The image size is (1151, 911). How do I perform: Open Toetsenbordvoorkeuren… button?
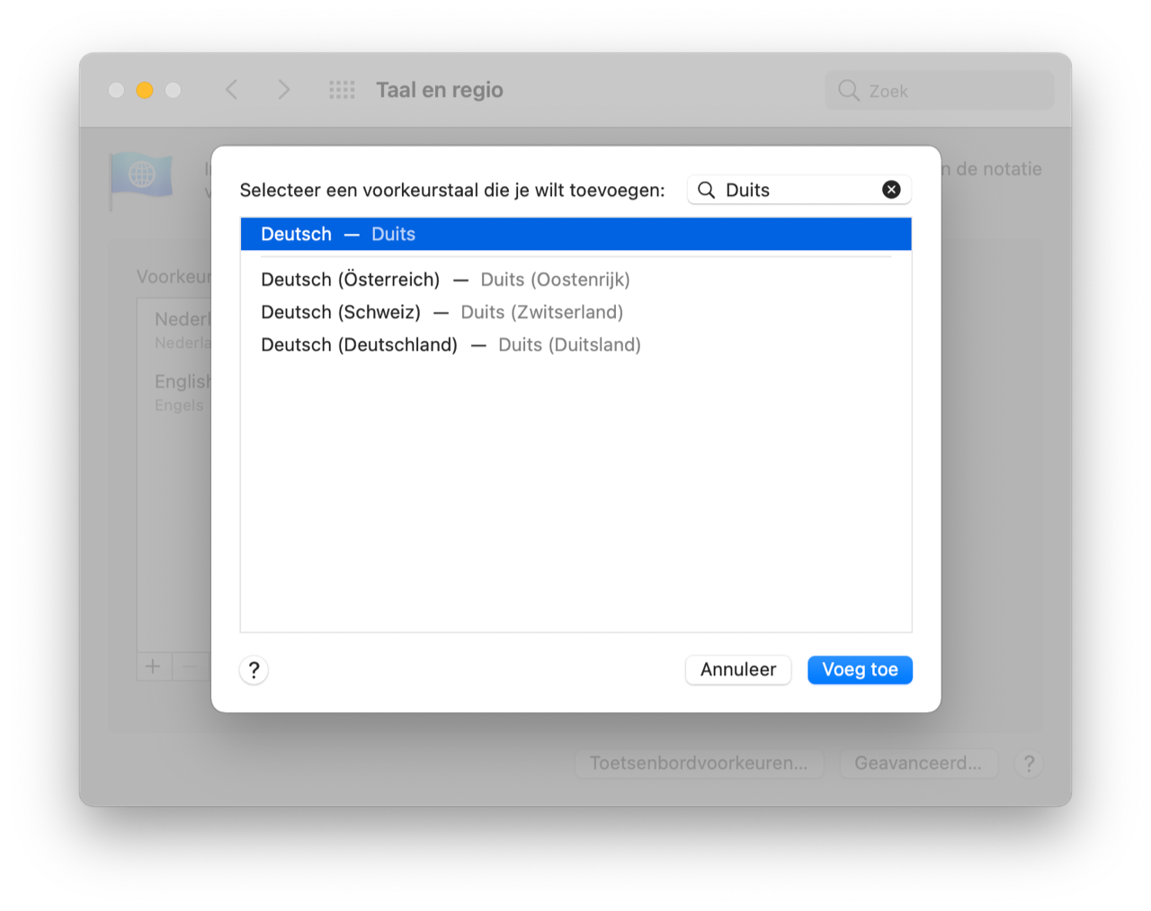click(x=699, y=764)
